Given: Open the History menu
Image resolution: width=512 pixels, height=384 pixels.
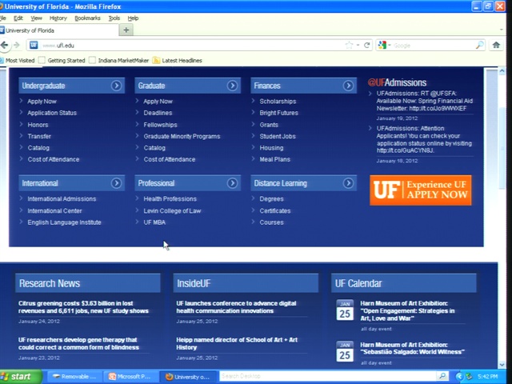Looking at the screenshot, I should 58,18.
